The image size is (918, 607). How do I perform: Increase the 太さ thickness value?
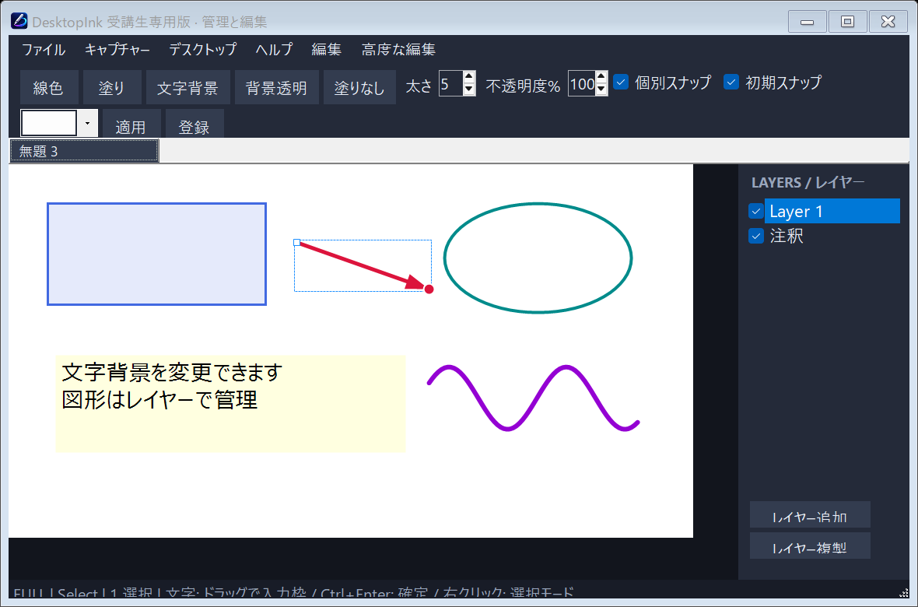(x=468, y=77)
